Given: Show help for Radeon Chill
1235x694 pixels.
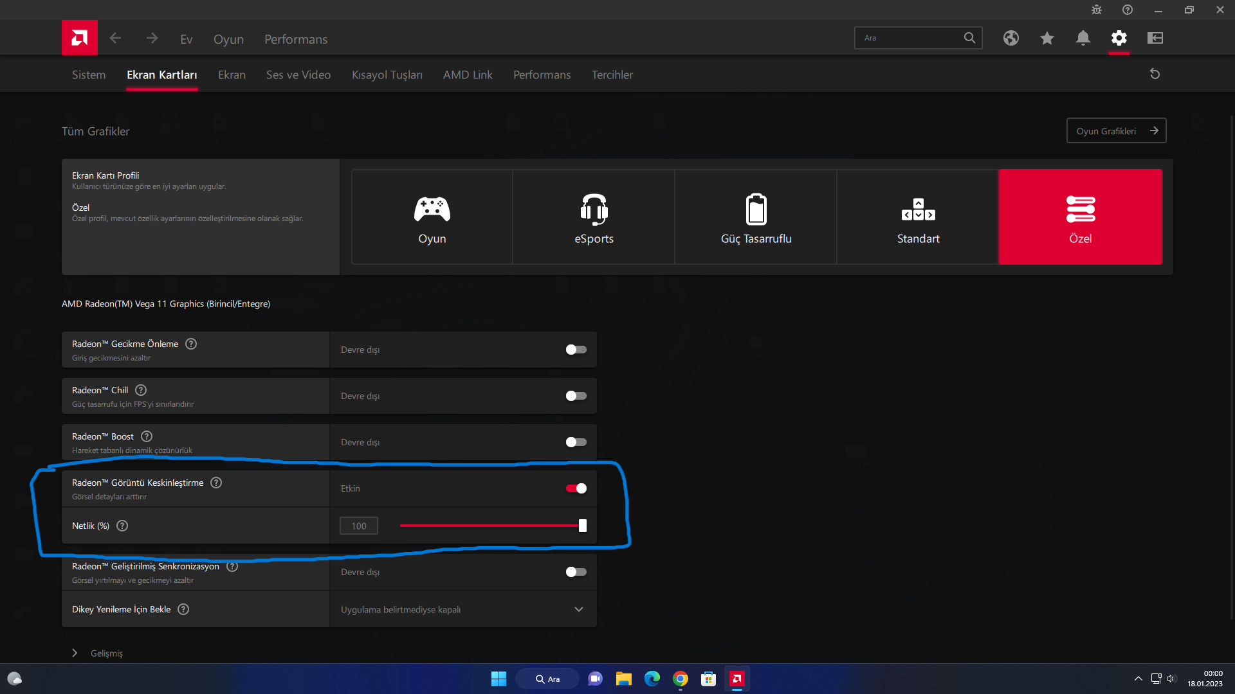Looking at the screenshot, I should [141, 390].
